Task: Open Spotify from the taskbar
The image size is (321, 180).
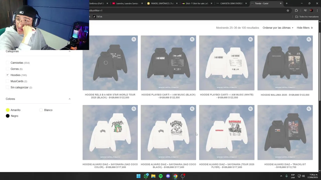Action: point(161,176)
